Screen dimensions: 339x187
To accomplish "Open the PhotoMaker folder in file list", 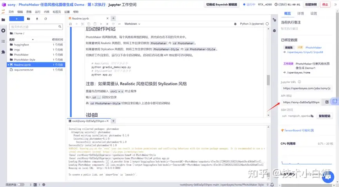I will point(36,55).
